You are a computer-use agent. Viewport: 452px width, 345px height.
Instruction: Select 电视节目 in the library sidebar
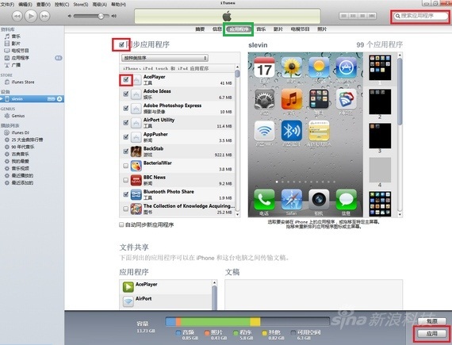pyautogui.click(x=20, y=51)
